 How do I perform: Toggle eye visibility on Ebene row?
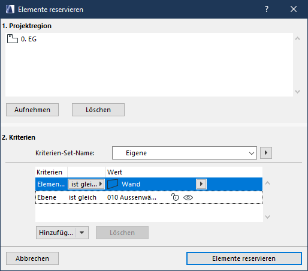pyautogui.click(x=188, y=198)
